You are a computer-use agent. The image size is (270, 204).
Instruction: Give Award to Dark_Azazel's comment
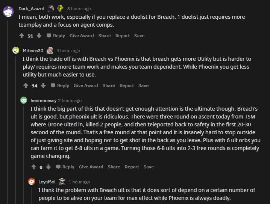(x=82, y=36)
